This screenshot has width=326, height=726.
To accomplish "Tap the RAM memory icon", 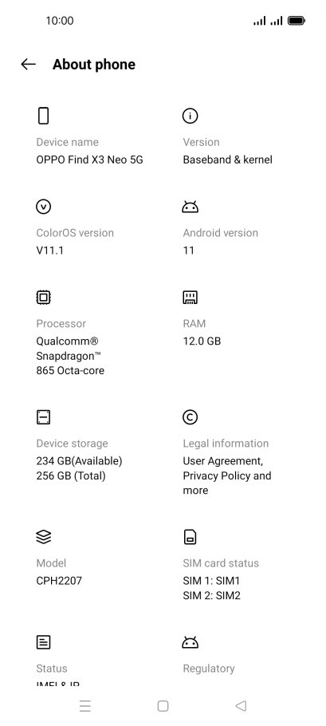I will click(x=190, y=298).
